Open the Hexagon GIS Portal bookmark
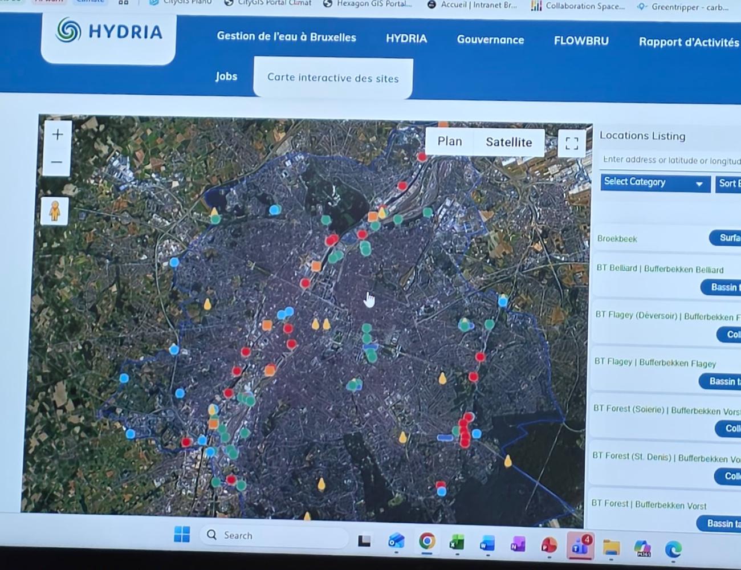Image resolution: width=741 pixels, height=570 pixels. click(x=368, y=3)
